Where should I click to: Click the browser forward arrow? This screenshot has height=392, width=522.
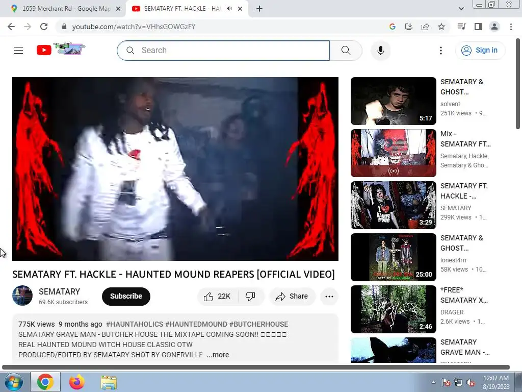click(x=28, y=27)
